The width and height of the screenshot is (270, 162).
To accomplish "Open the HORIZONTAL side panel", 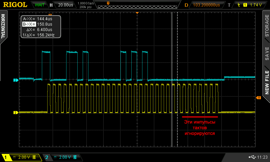I will click(4, 26).
